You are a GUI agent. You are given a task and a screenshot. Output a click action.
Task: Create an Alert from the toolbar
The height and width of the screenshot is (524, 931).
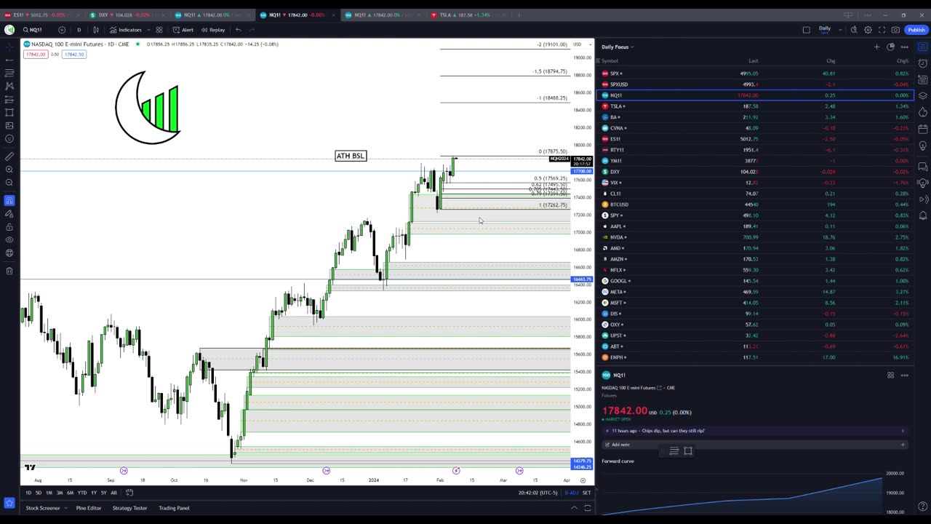(x=183, y=30)
